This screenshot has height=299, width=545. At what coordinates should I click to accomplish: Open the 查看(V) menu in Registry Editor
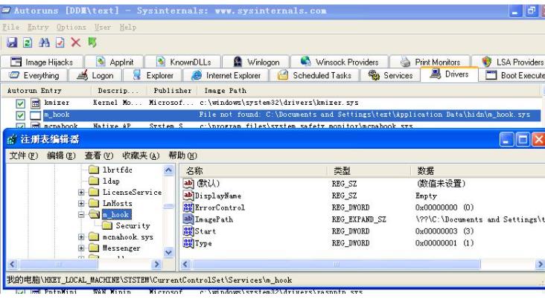[99, 155]
